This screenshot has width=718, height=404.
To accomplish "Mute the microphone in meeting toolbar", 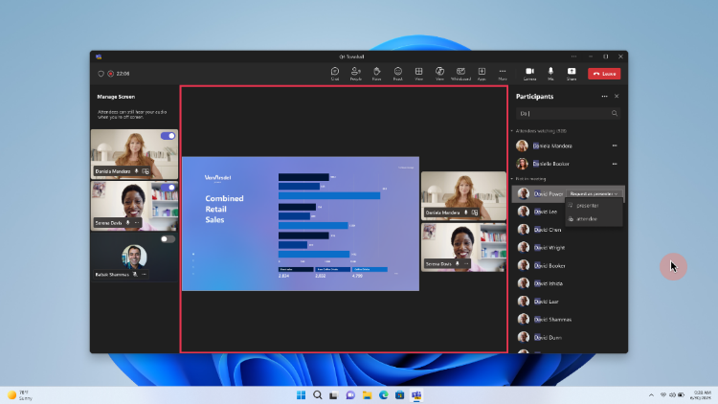I will (550, 72).
